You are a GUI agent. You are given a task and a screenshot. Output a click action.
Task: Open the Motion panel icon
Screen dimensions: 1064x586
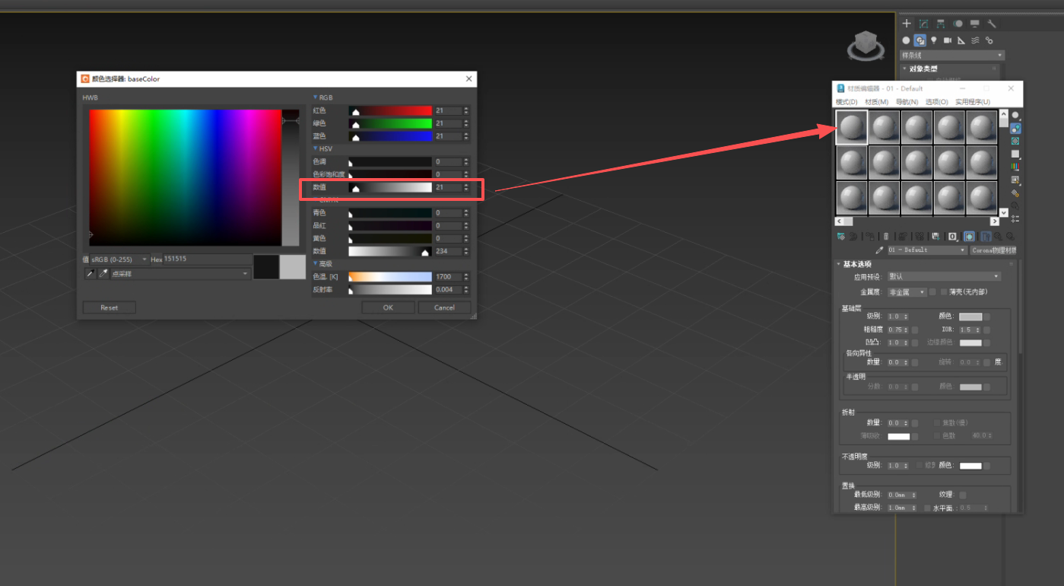point(958,24)
